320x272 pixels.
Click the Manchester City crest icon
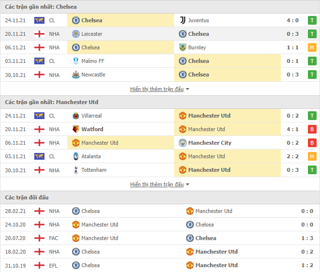183,143
